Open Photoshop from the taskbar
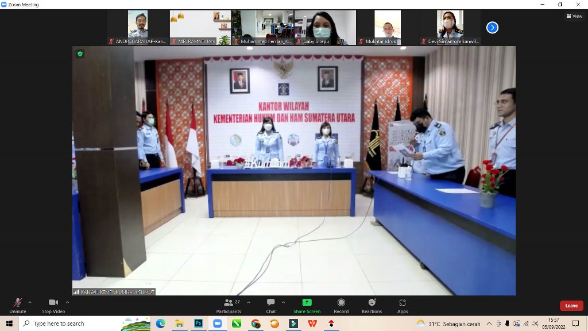This screenshot has height=331, width=588. 198,324
